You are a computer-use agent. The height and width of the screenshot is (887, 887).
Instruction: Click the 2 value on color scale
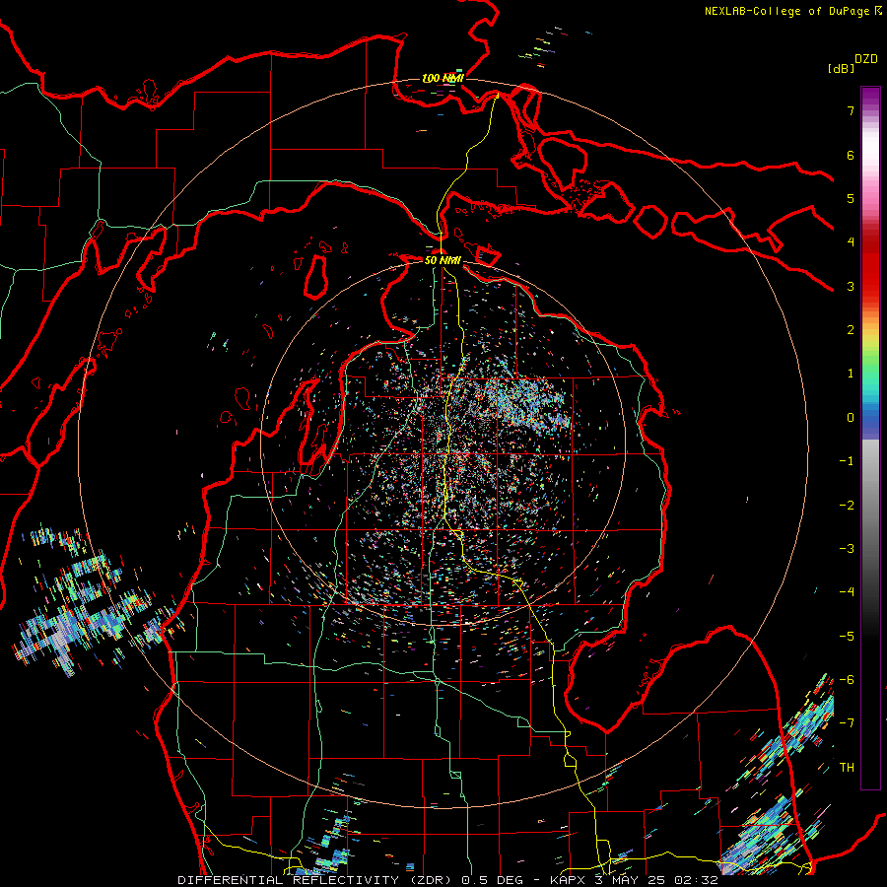point(851,330)
